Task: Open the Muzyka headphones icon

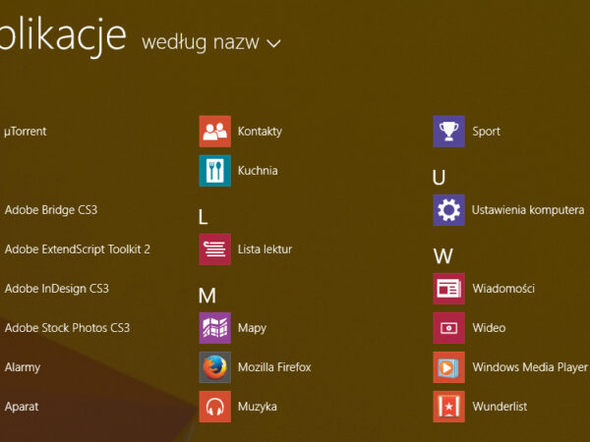Action: (214, 407)
